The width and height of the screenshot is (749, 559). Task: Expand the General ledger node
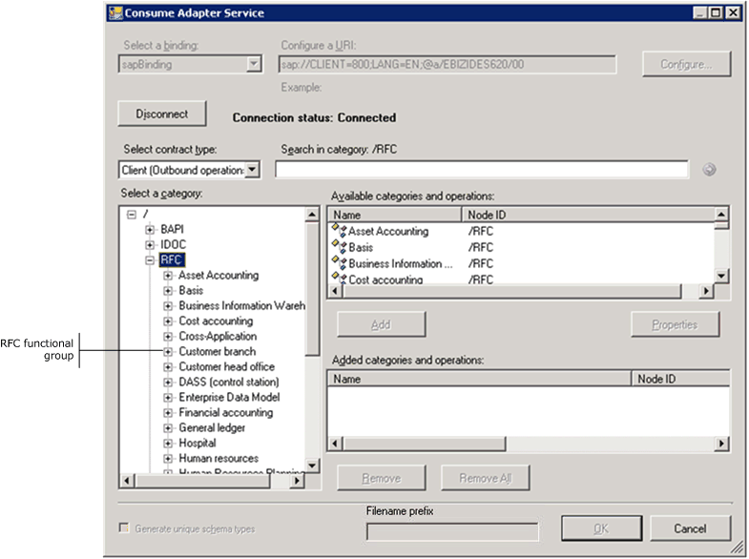[x=168, y=428]
